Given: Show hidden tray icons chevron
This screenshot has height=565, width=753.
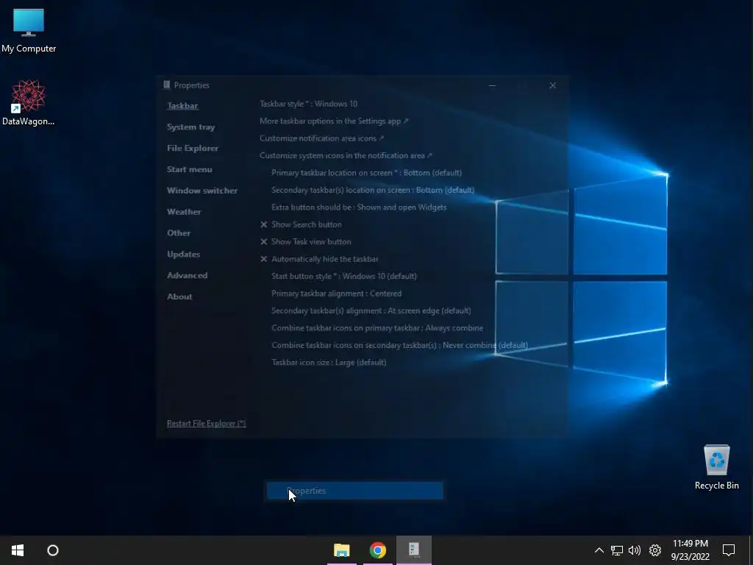Looking at the screenshot, I should [599, 550].
